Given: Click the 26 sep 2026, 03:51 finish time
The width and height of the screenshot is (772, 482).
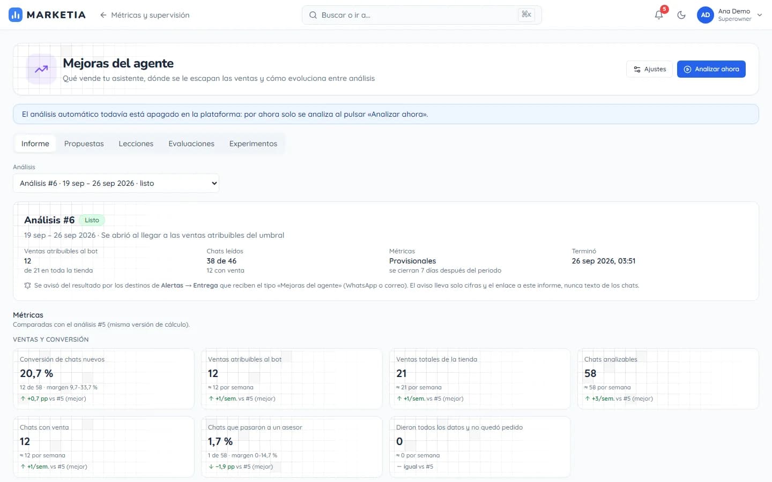Looking at the screenshot, I should pos(604,261).
